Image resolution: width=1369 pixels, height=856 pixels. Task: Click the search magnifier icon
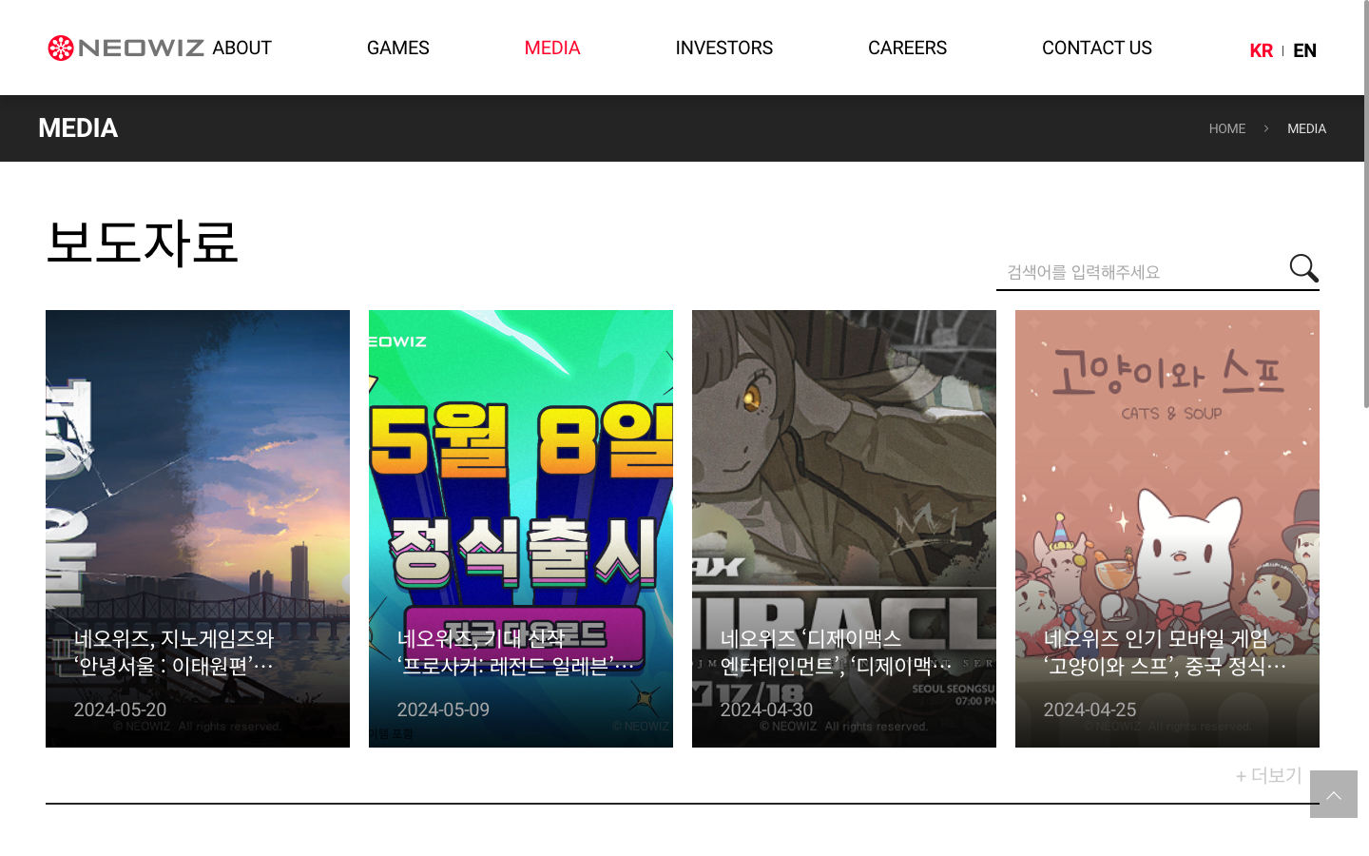[1303, 268]
